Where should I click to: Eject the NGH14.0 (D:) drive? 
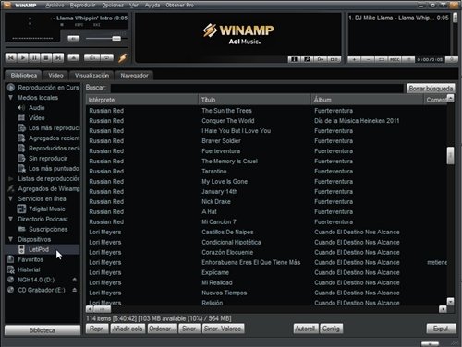coord(75,280)
